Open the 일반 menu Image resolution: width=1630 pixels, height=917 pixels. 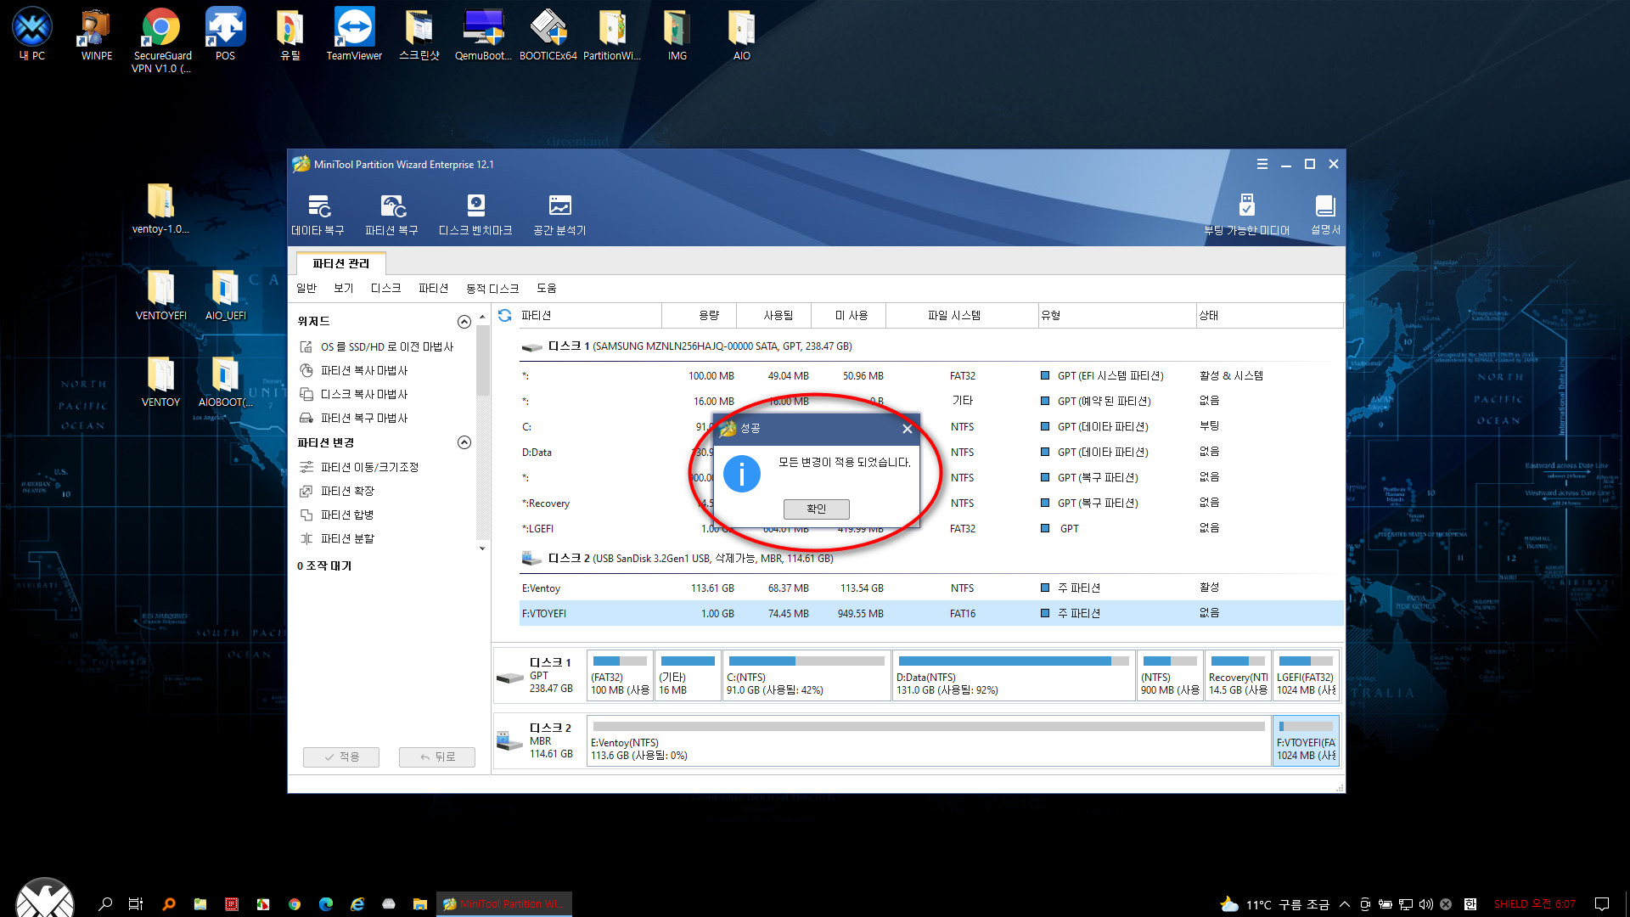coord(306,289)
